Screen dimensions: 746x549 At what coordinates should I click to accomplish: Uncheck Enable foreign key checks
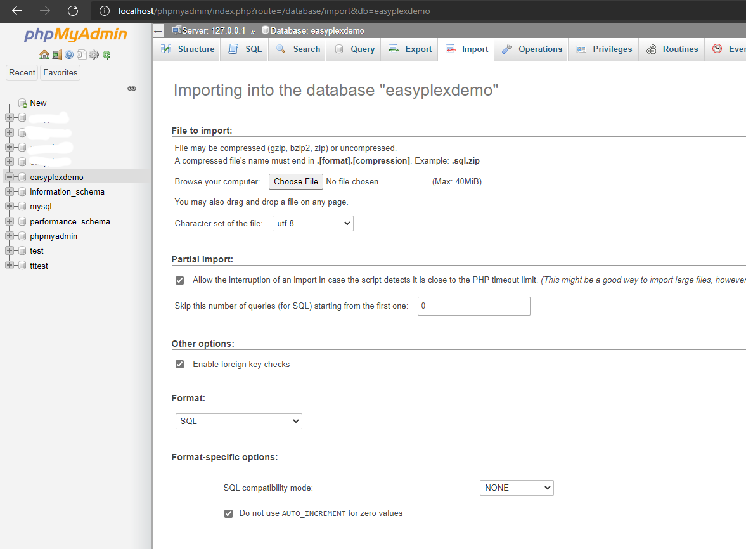[180, 365]
